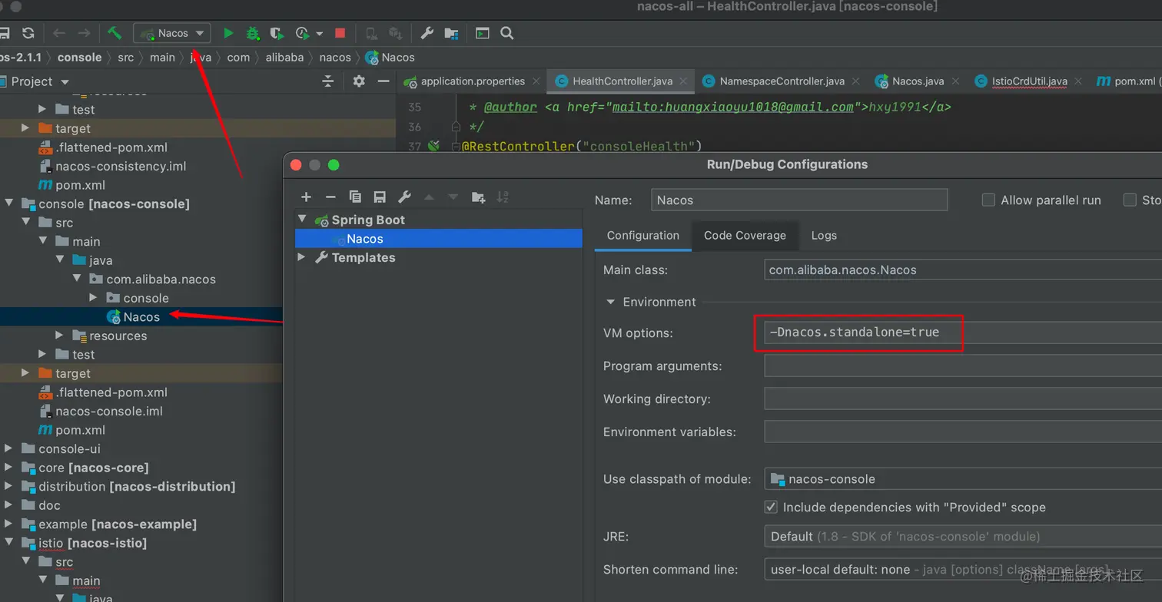Open Project Structure folder icon in toolbar

click(x=451, y=33)
